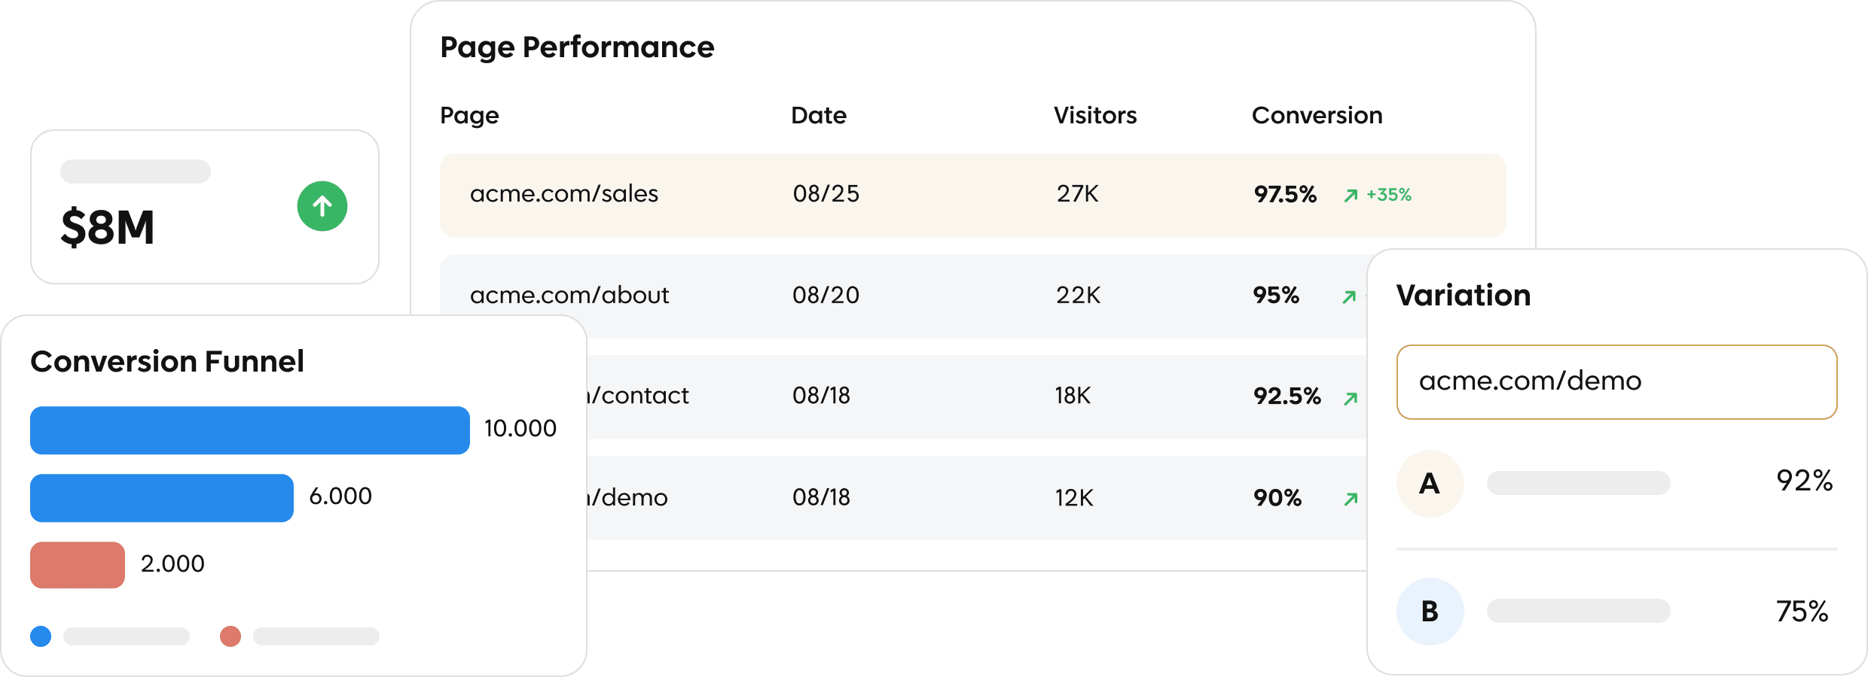Sort table by Date column header
Image resolution: width=1868 pixels, height=677 pixels.
click(819, 115)
